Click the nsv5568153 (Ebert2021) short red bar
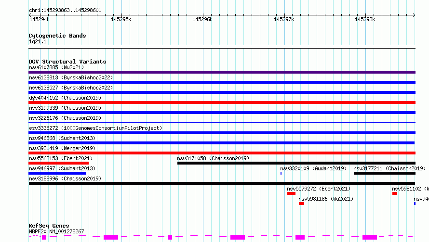 (58, 163)
